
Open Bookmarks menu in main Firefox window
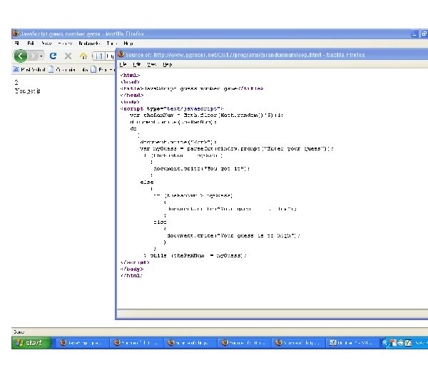click(x=89, y=43)
